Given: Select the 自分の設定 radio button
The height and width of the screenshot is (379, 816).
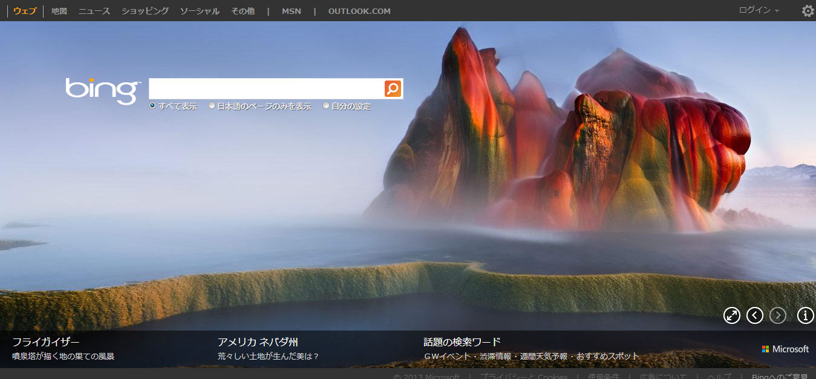Looking at the screenshot, I should tap(326, 106).
